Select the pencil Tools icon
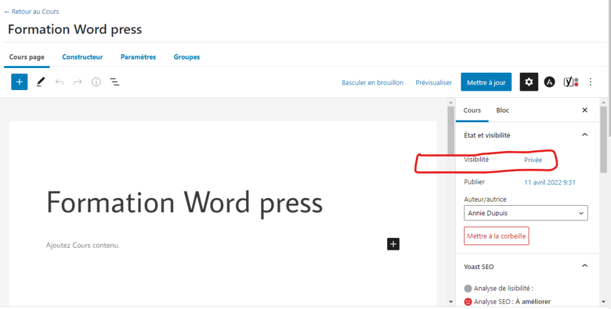The image size is (611, 309). pos(40,82)
